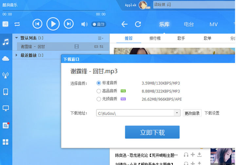The image size is (237, 165).
Task: Go back using the left arrow
Action: pos(124,24)
